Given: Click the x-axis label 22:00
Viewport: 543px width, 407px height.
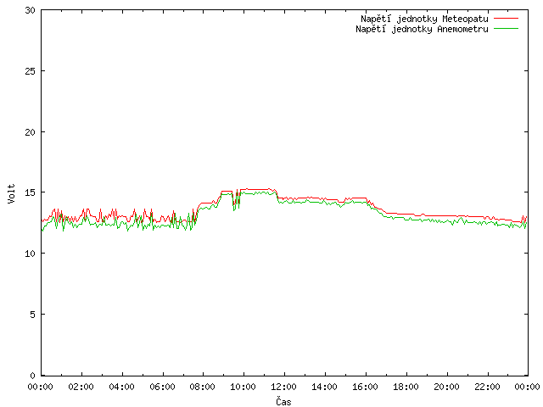Looking at the screenshot, I should 487,387.
